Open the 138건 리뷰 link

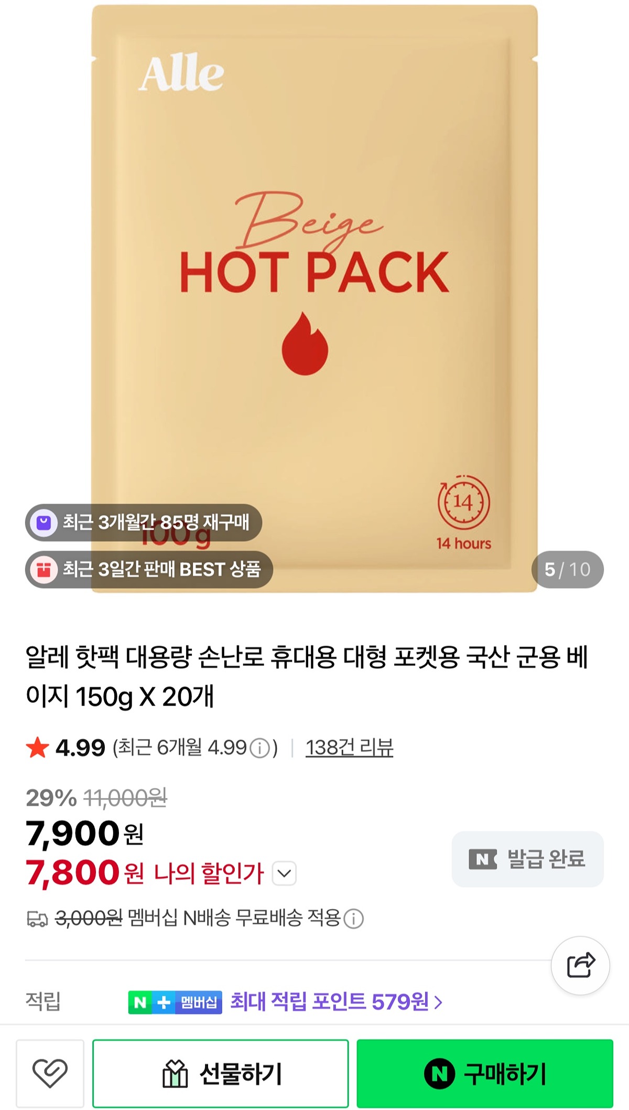click(350, 748)
